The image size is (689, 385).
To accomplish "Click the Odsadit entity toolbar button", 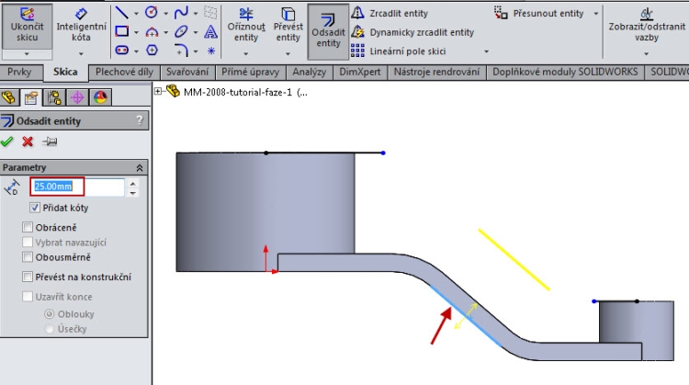I will coord(328,31).
